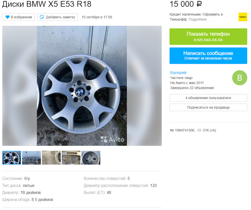
Task: Open the main BMW wheel photo
Action: pos(82,86)
